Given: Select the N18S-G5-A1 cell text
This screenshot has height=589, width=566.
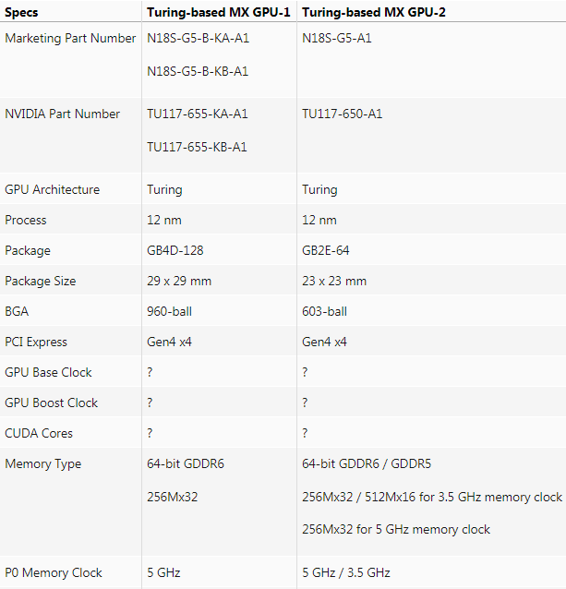Looking at the screenshot, I should coord(337,39).
